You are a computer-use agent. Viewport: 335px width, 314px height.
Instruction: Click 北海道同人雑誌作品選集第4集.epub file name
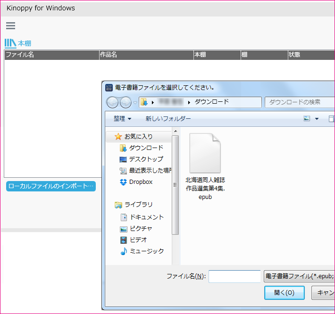205,188
